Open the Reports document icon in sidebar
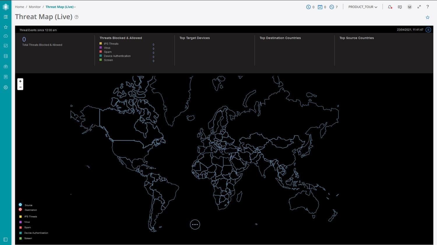437x245 pixels. (x=5, y=77)
